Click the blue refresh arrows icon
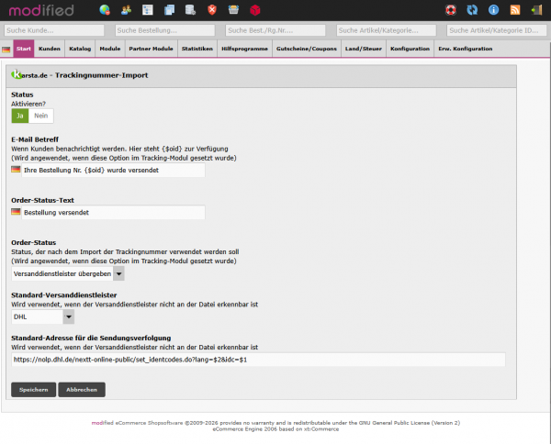This screenshot has width=551, height=444. point(472,10)
